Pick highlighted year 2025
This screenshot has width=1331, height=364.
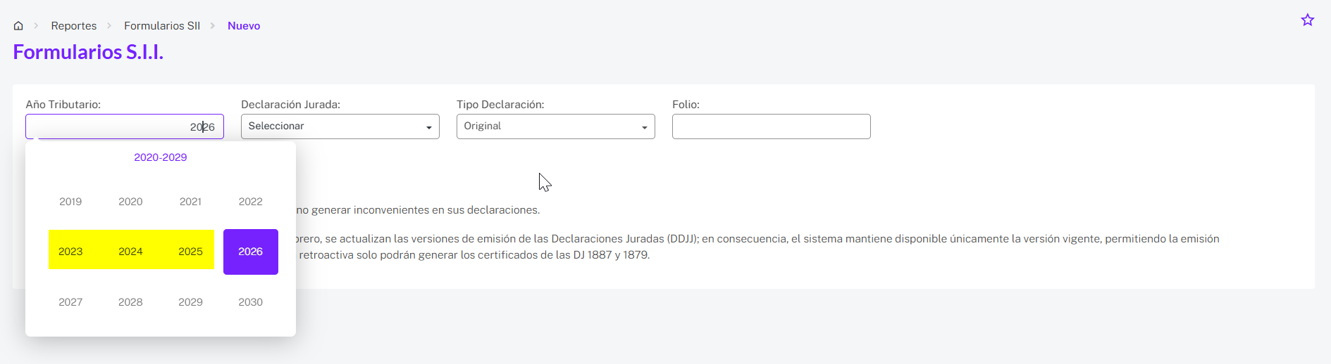[x=190, y=252]
